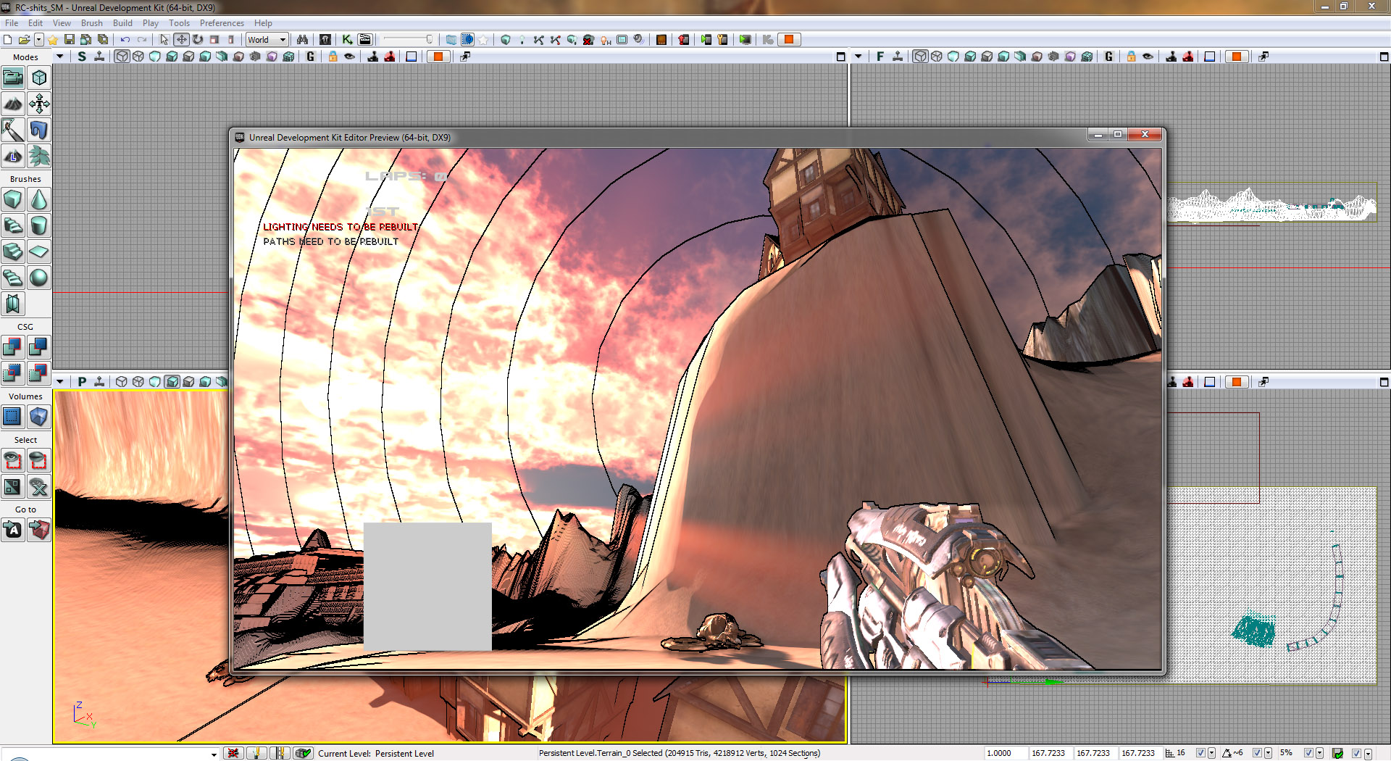Viewport: 1391px width, 761px height.
Task: Expand open-file recent list arrow
Action: (x=39, y=39)
